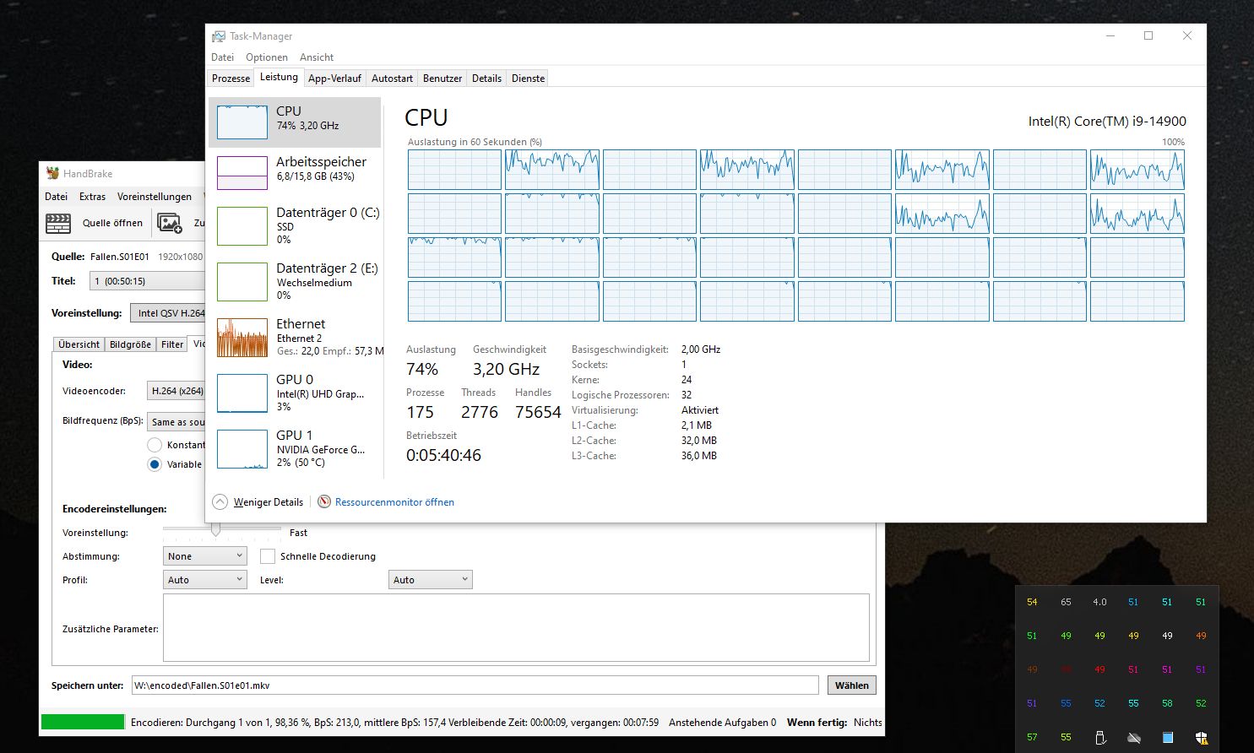Open HandBrake Bildgröße tab
This screenshot has height=753, width=1254.
pyautogui.click(x=131, y=344)
